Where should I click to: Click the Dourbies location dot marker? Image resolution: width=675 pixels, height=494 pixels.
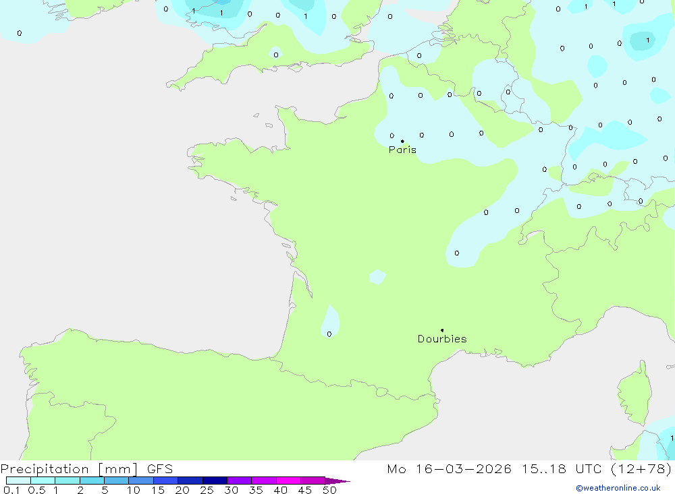click(442, 330)
